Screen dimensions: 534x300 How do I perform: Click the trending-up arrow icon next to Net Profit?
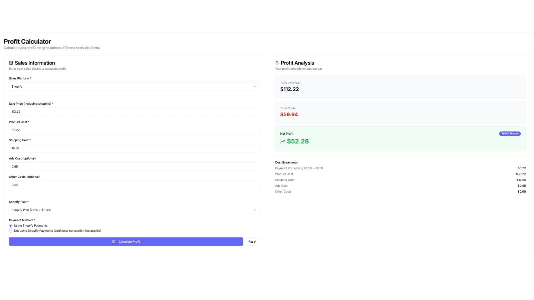point(283,141)
